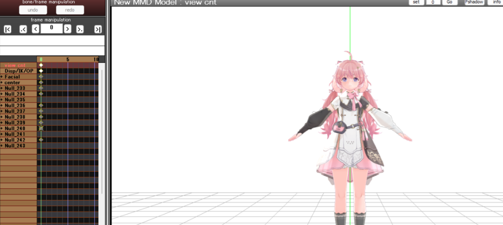Go to next keyframe (>.) button

(80, 29)
